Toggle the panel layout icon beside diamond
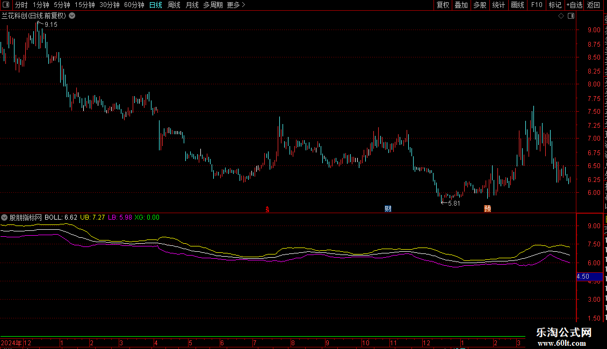Screen dimensions: 607x349 point(571,16)
